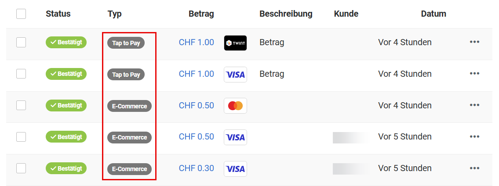499x186 pixels.
Task: Open the CHF 1.00 amount link for TWINT
Action: pyautogui.click(x=197, y=42)
